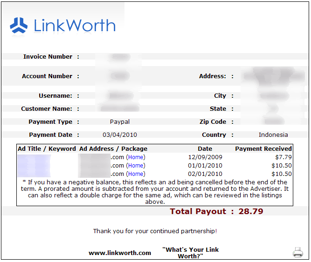Viewport: 311px width, 262px height.
Task: Click the Ad Address / Package column header
Action: point(113,149)
